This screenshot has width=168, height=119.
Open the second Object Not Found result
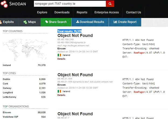(x=75, y=75)
